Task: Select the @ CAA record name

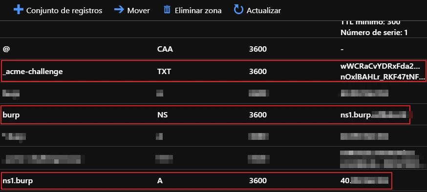Action: [x=6, y=49]
